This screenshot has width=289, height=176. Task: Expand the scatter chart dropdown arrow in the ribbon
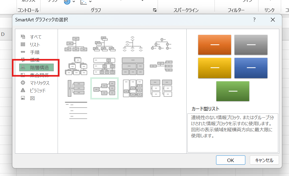(90, 2)
